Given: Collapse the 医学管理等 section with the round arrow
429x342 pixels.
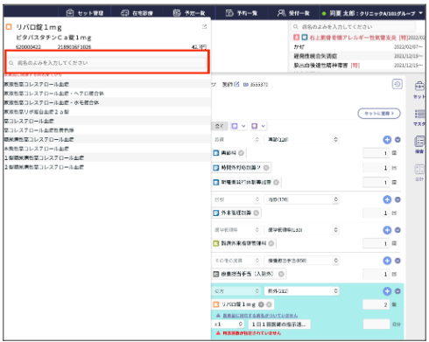Looking at the screenshot, I should click(x=397, y=230).
